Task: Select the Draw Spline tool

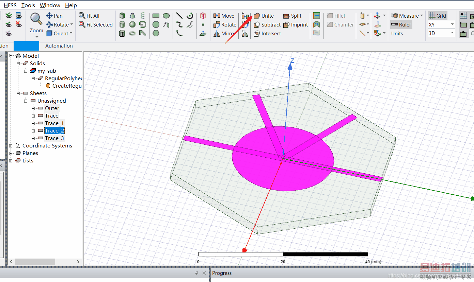Action: pyautogui.click(x=179, y=24)
